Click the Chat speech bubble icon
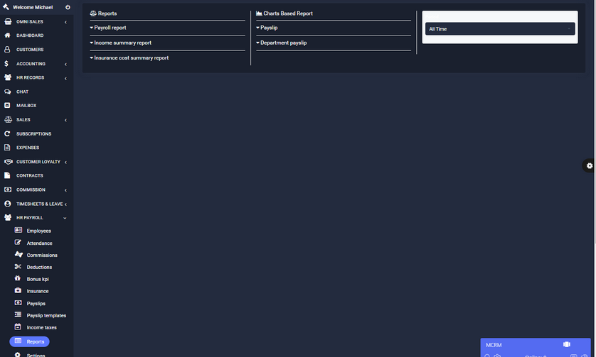Viewport: 596px width, 357px height. point(7,92)
